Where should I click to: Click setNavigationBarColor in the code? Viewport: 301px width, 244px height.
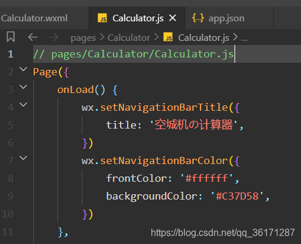click(x=164, y=160)
